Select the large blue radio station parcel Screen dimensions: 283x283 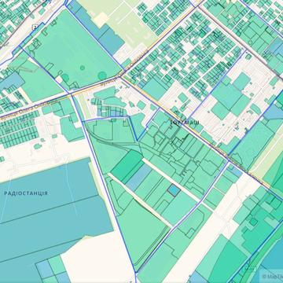50,210
